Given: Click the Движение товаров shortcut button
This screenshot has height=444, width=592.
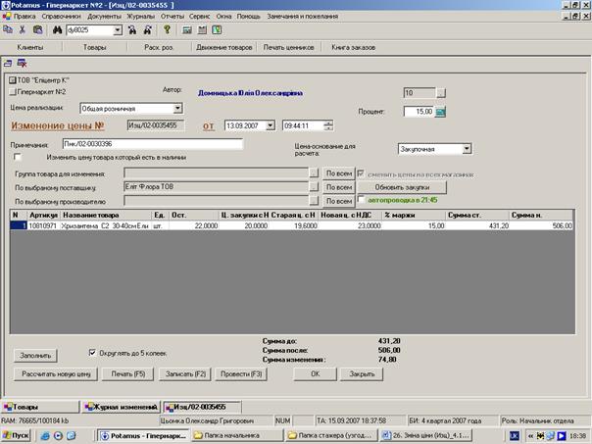Looking at the screenshot, I should [x=224, y=48].
